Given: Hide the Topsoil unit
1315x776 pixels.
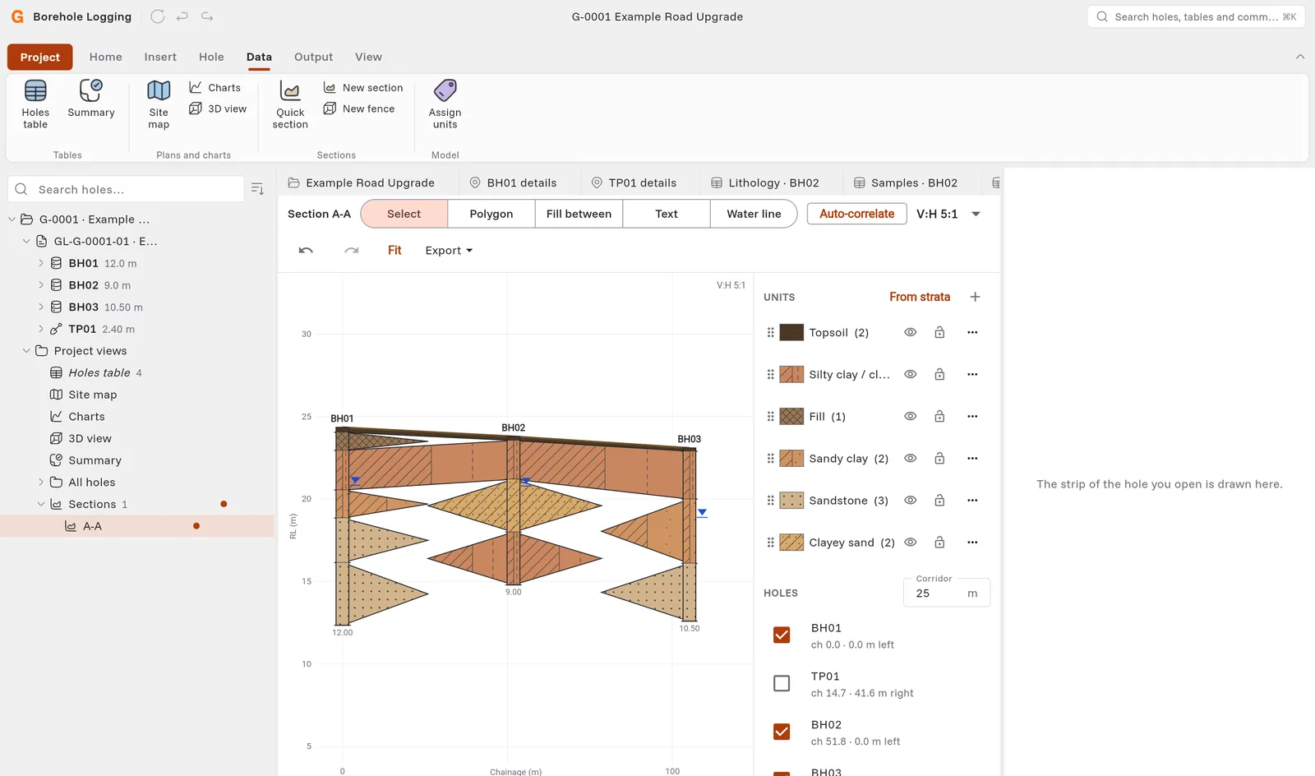Looking at the screenshot, I should pos(910,332).
